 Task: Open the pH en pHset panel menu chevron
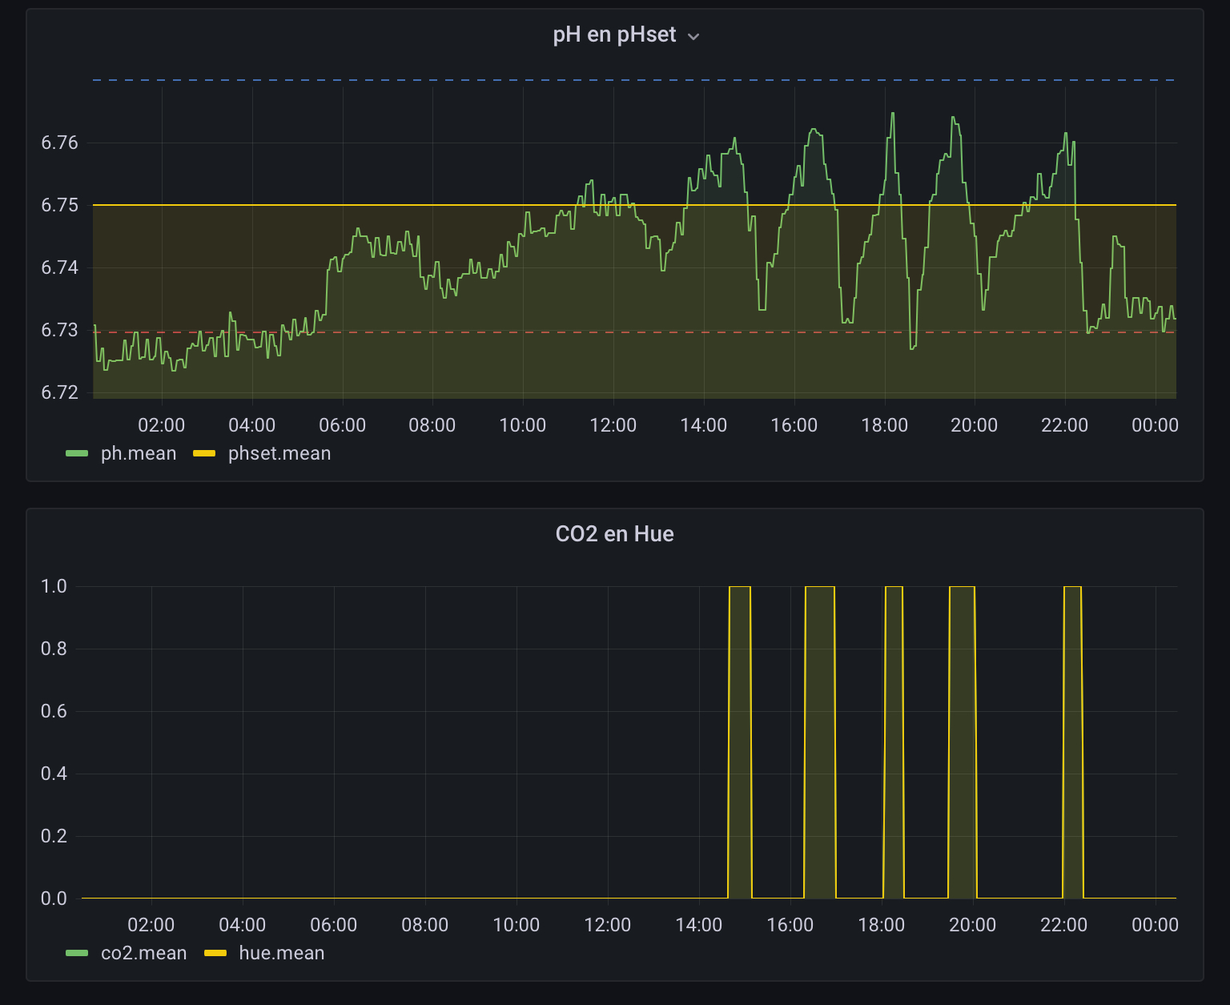pyautogui.click(x=693, y=37)
